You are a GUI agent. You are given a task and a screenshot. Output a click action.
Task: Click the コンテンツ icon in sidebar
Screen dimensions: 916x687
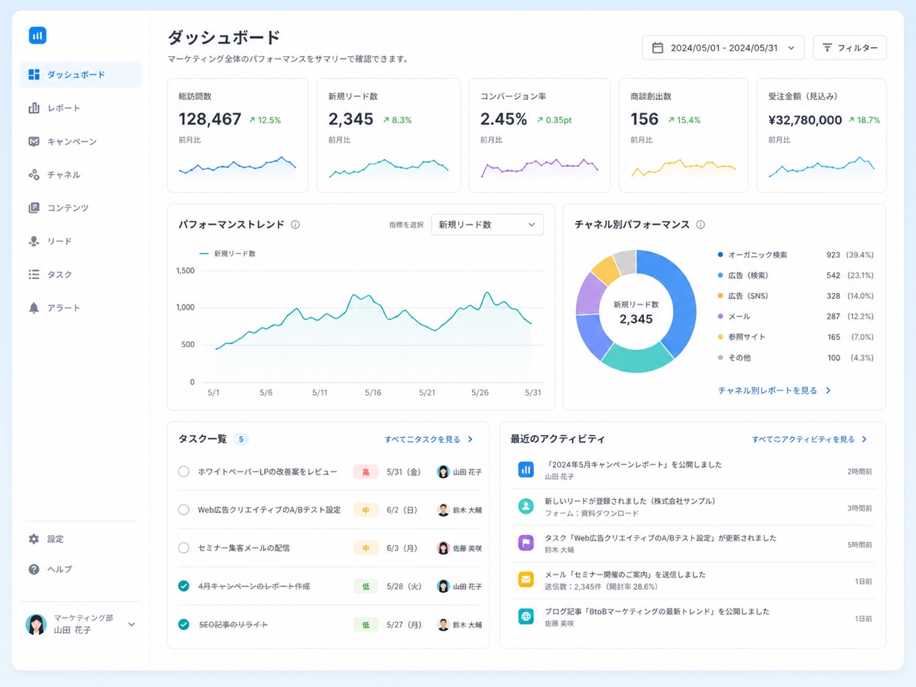[x=34, y=207]
